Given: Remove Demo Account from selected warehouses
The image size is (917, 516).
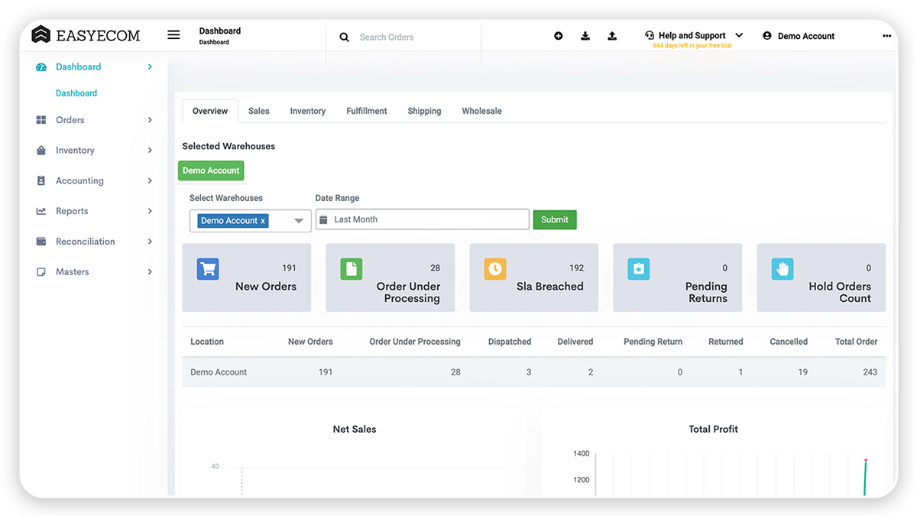Looking at the screenshot, I should (x=264, y=220).
